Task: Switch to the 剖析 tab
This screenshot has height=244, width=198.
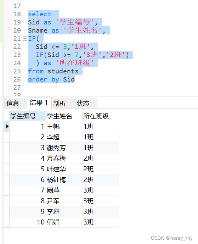Action: click(63, 103)
